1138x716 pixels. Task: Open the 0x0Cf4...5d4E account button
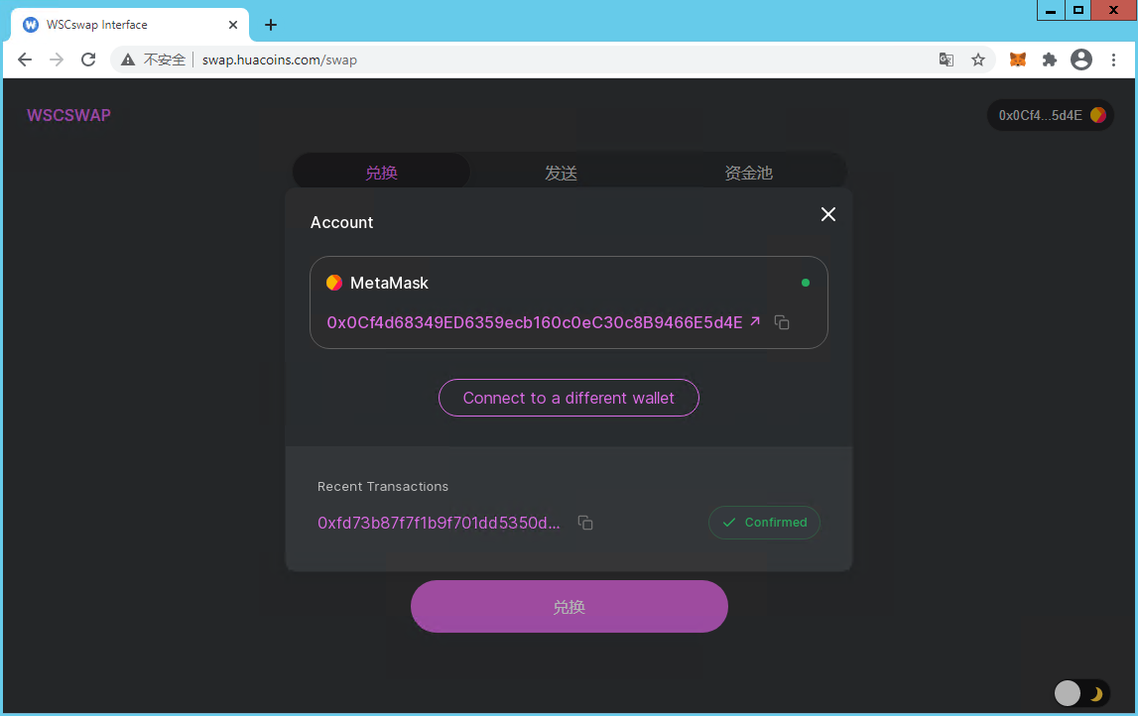pyautogui.click(x=1050, y=115)
